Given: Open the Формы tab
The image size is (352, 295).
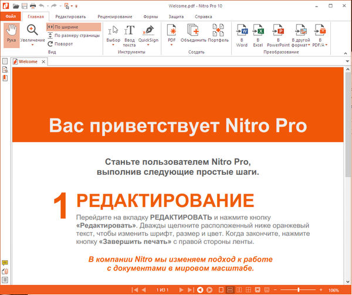Looking at the screenshot, I should (x=151, y=16).
